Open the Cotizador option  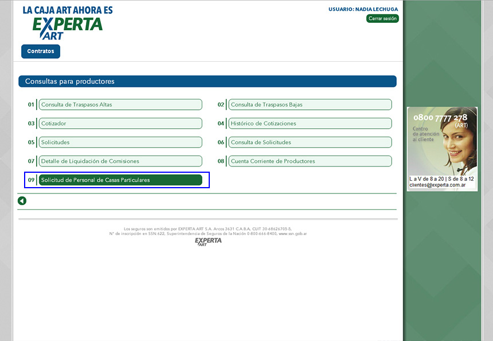click(120, 123)
